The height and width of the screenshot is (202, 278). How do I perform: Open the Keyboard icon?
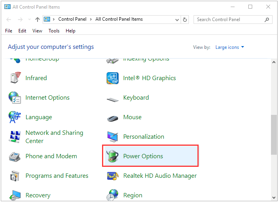click(x=113, y=98)
